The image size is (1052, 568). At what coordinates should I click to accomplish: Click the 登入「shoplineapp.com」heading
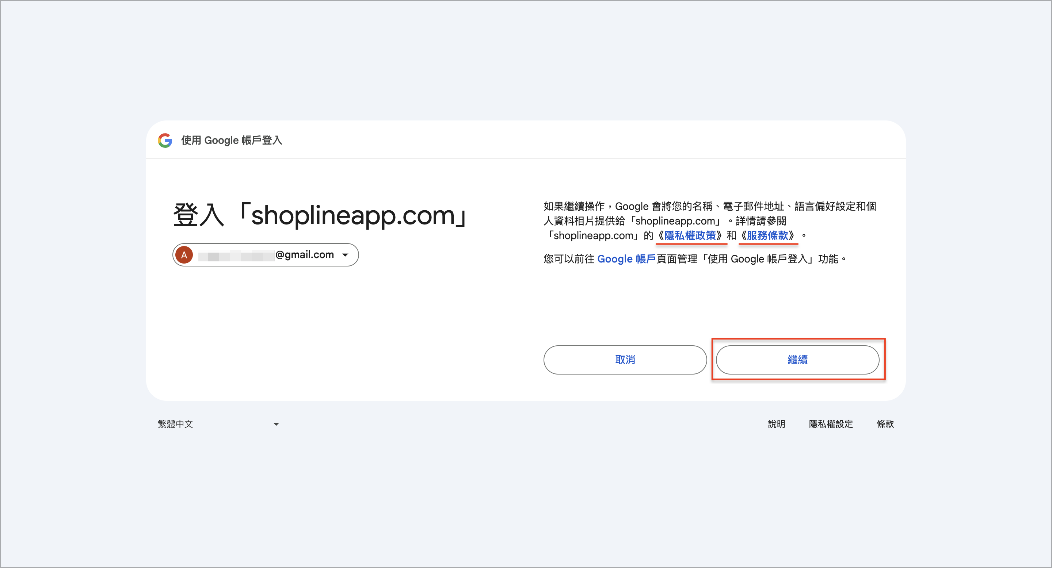(320, 215)
